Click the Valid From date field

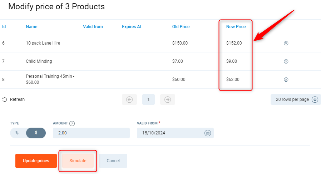(x=170, y=133)
